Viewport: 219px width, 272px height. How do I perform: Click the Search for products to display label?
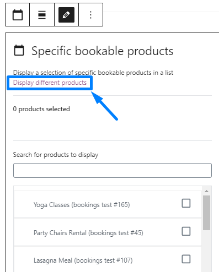[x=56, y=155]
